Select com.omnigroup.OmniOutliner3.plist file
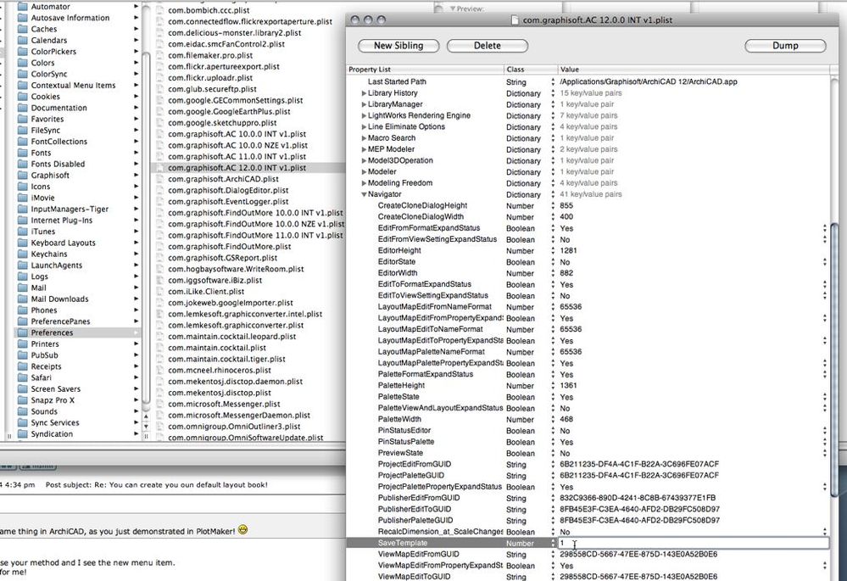The image size is (847, 581). pyautogui.click(x=234, y=427)
